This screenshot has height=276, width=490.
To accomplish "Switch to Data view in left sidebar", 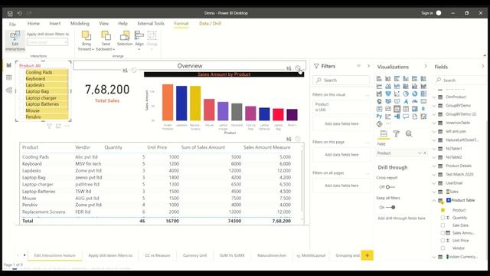I will [x=8, y=77].
